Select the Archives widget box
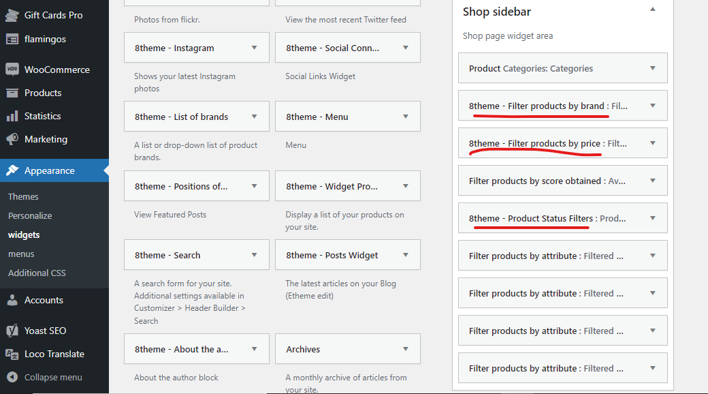Screen dimensions: 708x394 click(348, 349)
